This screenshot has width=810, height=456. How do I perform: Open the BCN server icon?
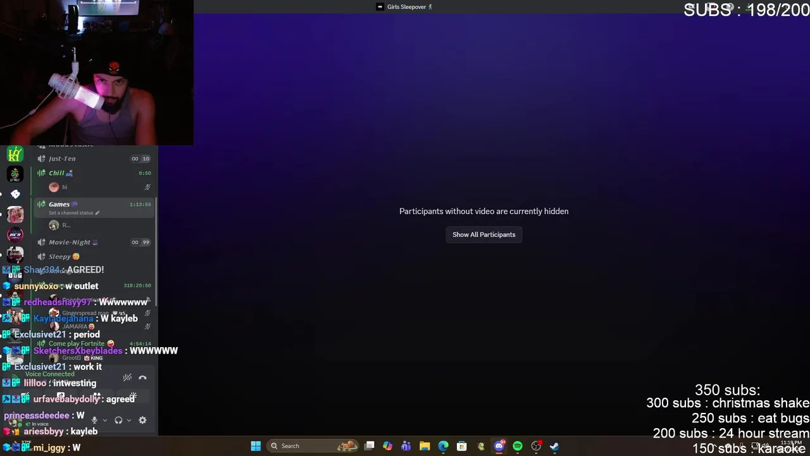click(15, 234)
